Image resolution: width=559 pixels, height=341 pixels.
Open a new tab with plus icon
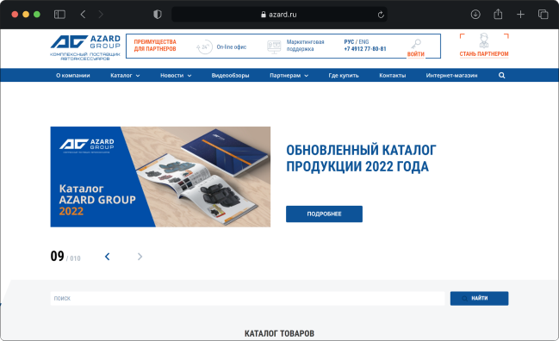point(520,15)
